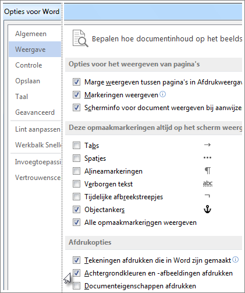Click Deze opmaakmarkeringen altijd heading
The height and width of the screenshot is (293, 245).
pos(155,128)
